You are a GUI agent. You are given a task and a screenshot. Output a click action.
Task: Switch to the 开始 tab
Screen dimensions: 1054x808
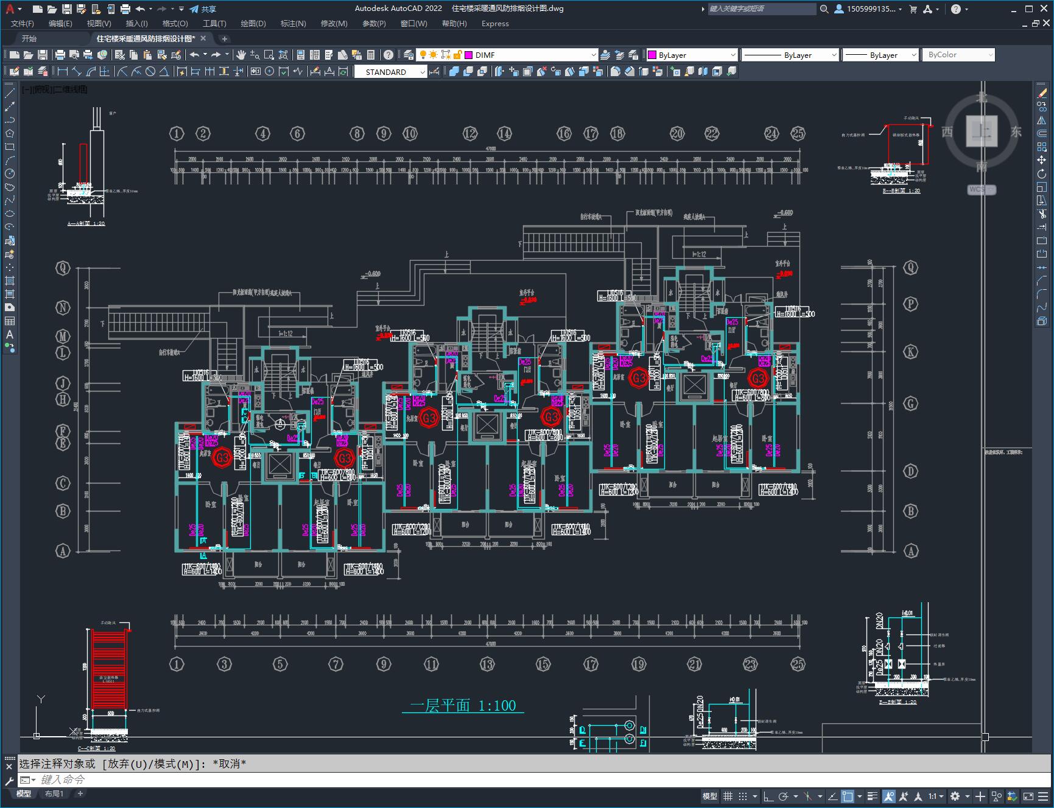(x=29, y=38)
